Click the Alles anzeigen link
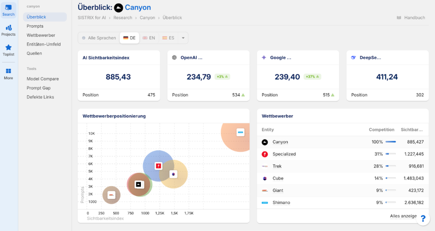Viewport: 435px width, 231px height. pyautogui.click(x=403, y=216)
